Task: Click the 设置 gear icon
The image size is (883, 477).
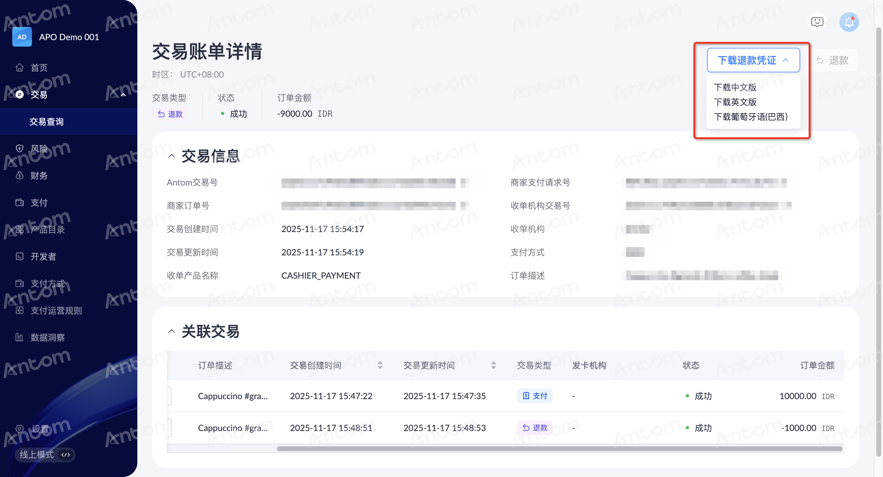Action: click(20, 429)
